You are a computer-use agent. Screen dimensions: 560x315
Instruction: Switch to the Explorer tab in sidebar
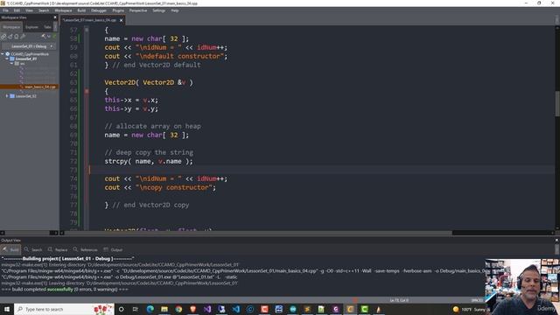tap(31, 27)
